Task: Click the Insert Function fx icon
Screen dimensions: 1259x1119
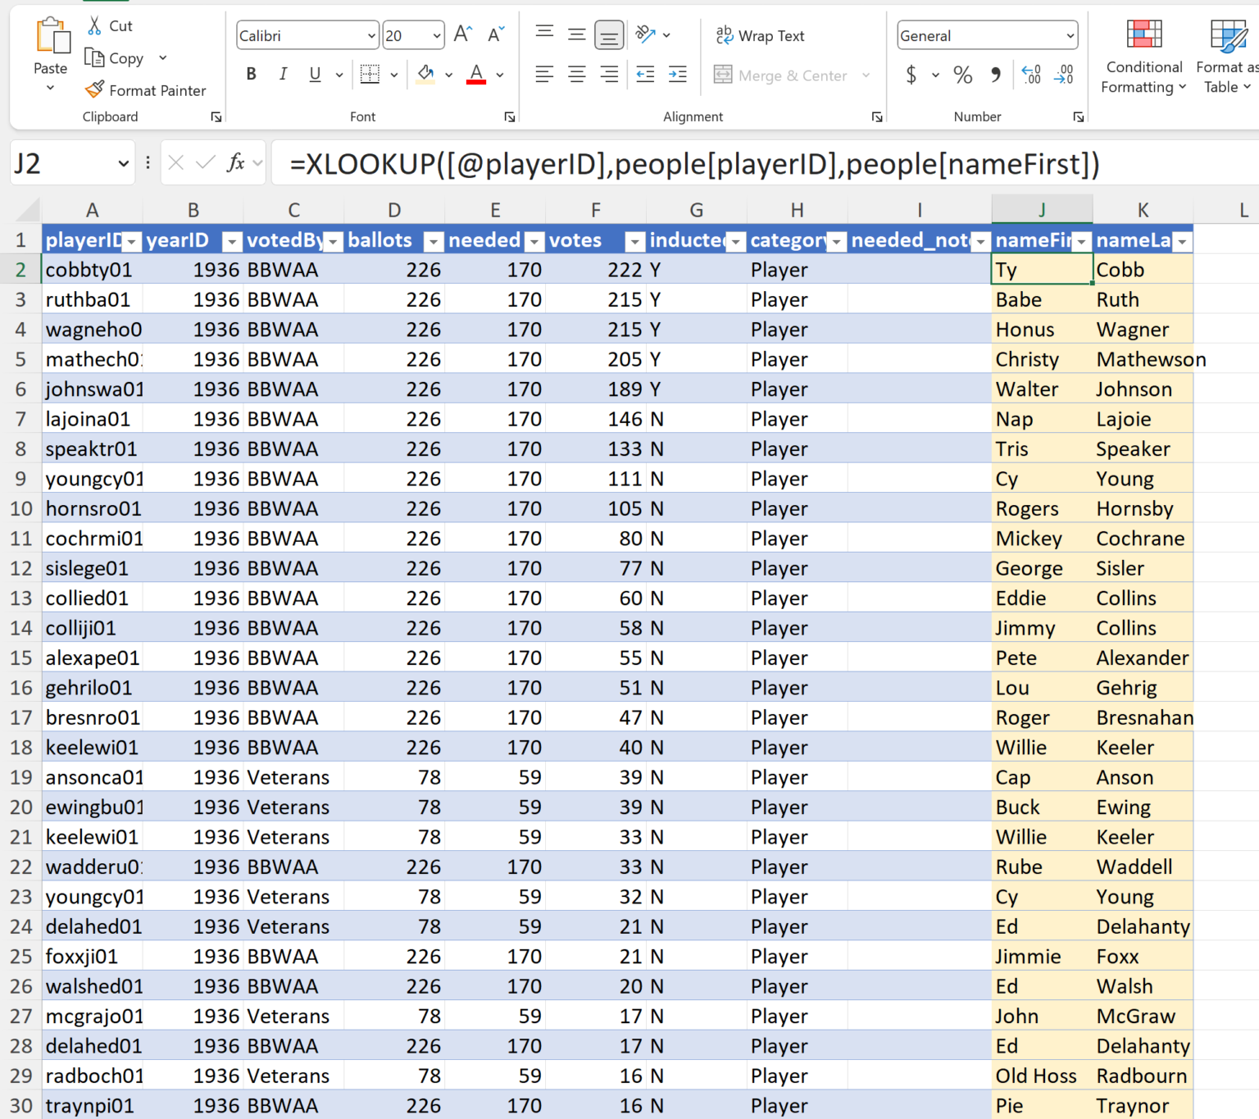Action: [x=236, y=163]
